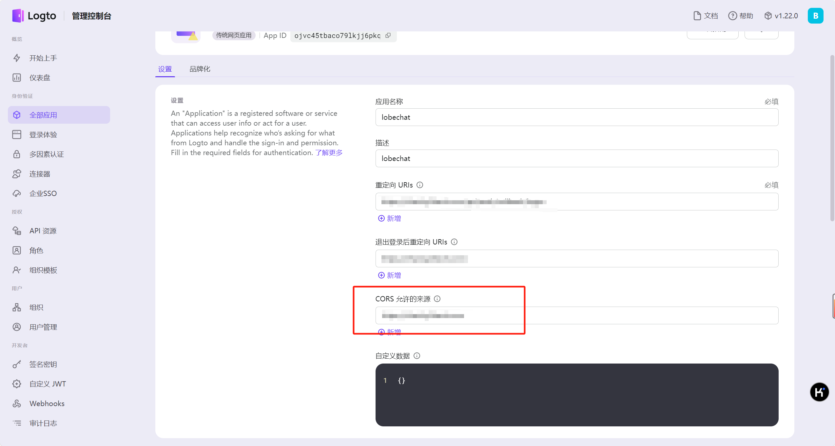Go to 企业SSO in sidebar
Screen dimensions: 835x446
pos(59,193)
